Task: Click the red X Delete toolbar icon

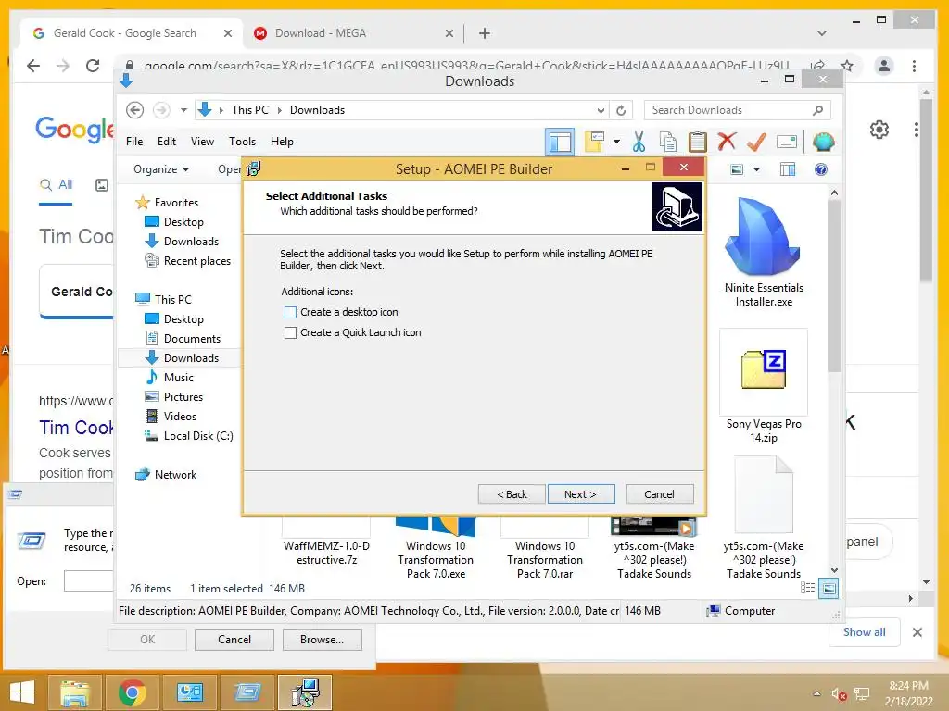Action: [x=727, y=142]
